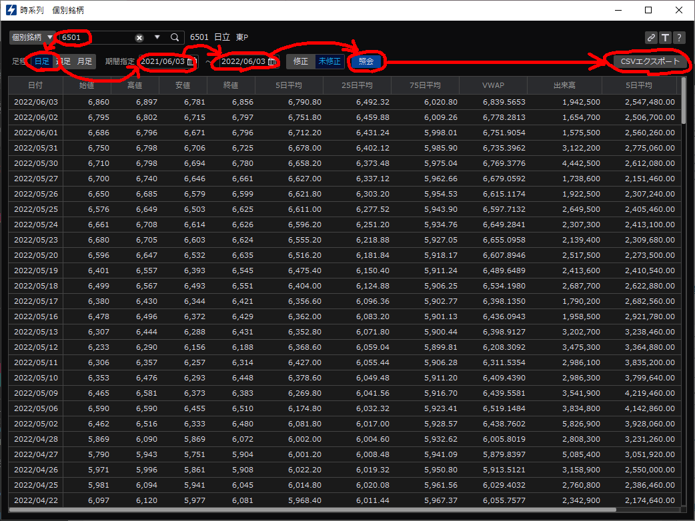Select the 日足 daily interval

click(x=42, y=61)
